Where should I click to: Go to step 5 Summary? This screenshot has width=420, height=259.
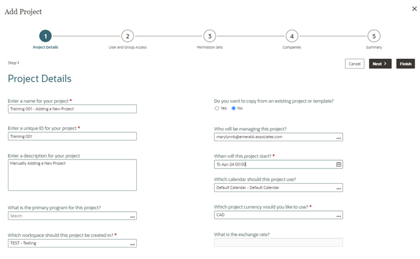pos(374,36)
